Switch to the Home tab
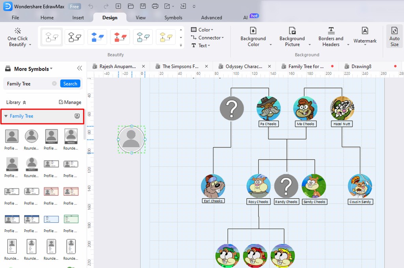404x268 pixels. coord(47,17)
